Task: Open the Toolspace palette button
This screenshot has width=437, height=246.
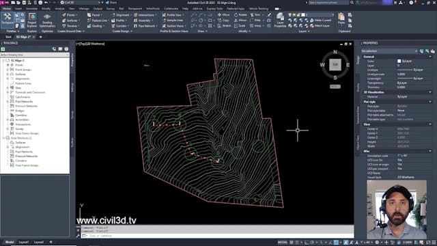Action: tap(8, 19)
